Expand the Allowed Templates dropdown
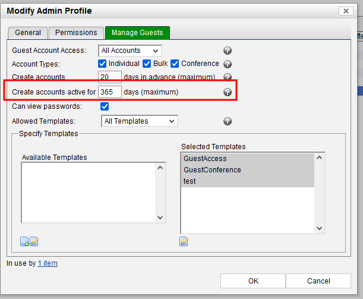 (x=138, y=121)
